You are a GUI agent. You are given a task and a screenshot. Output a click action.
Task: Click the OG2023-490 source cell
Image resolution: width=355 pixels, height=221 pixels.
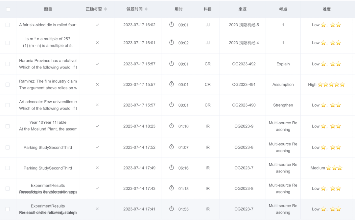tap(244, 105)
